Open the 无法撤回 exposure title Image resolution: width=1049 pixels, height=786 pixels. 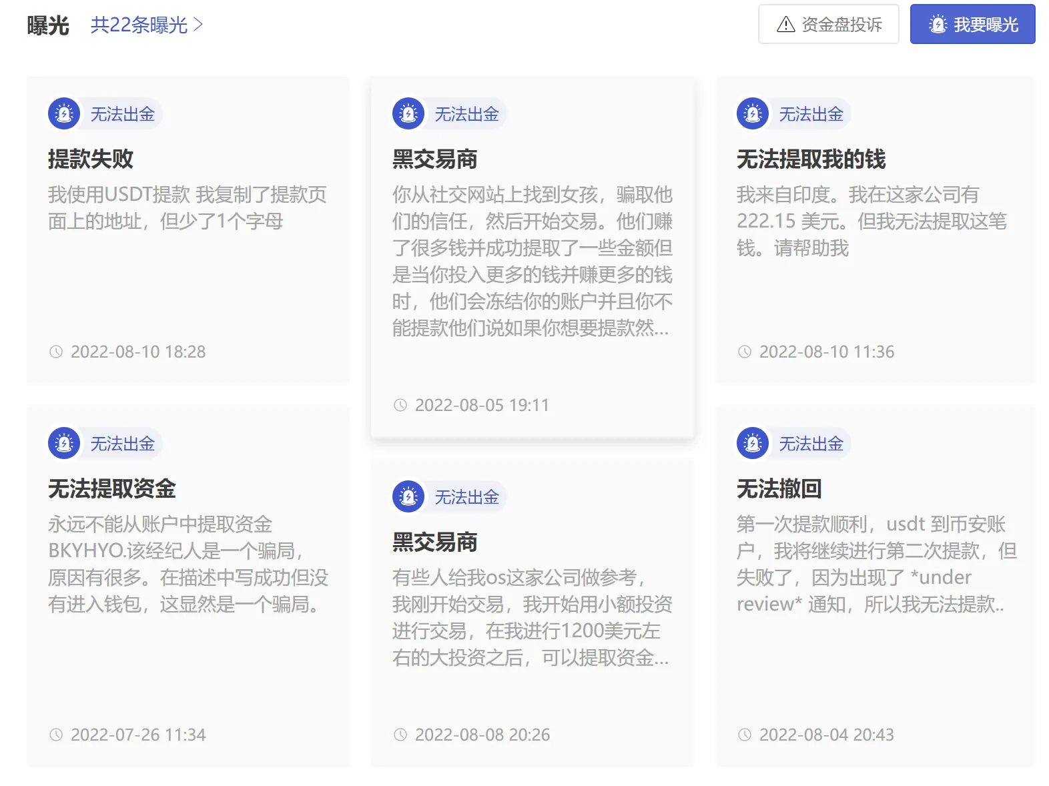[779, 488]
